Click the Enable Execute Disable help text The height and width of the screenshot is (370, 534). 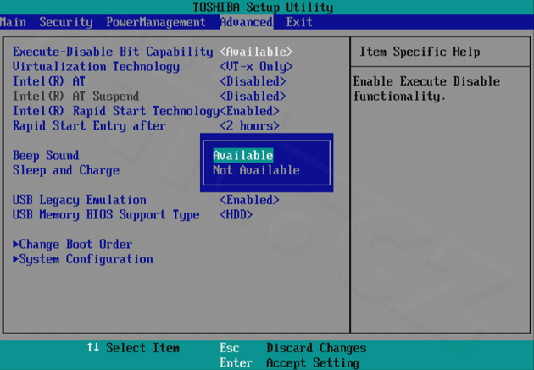point(426,89)
